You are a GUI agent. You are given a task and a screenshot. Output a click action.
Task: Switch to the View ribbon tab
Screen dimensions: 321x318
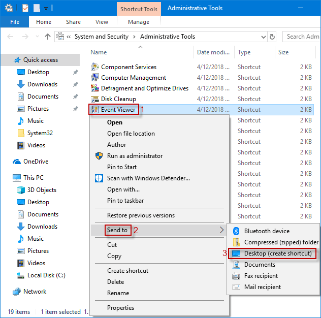click(x=102, y=22)
